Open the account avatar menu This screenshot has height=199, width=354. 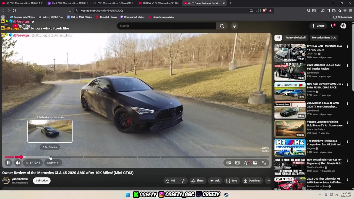pyautogui.click(x=343, y=26)
